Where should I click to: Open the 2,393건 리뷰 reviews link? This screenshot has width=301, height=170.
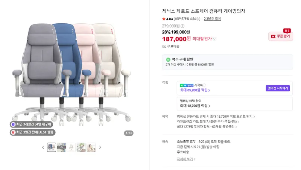(x=212, y=19)
